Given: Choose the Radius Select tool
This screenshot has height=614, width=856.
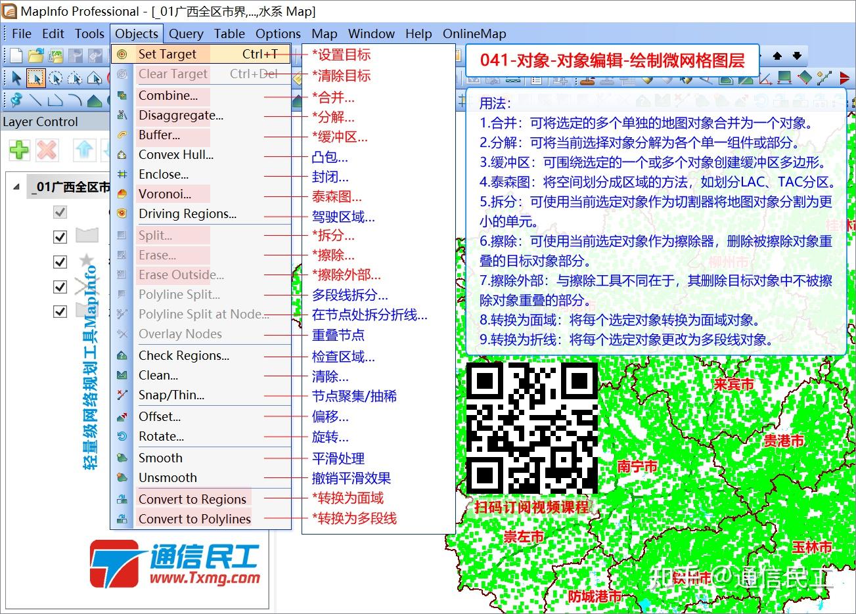Looking at the screenshot, I should (56, 79).
